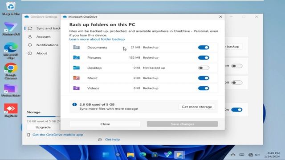Click the mobile phone icon beside the app link
The width and height of the screenshot is (285, 160).
coord(28,135)
